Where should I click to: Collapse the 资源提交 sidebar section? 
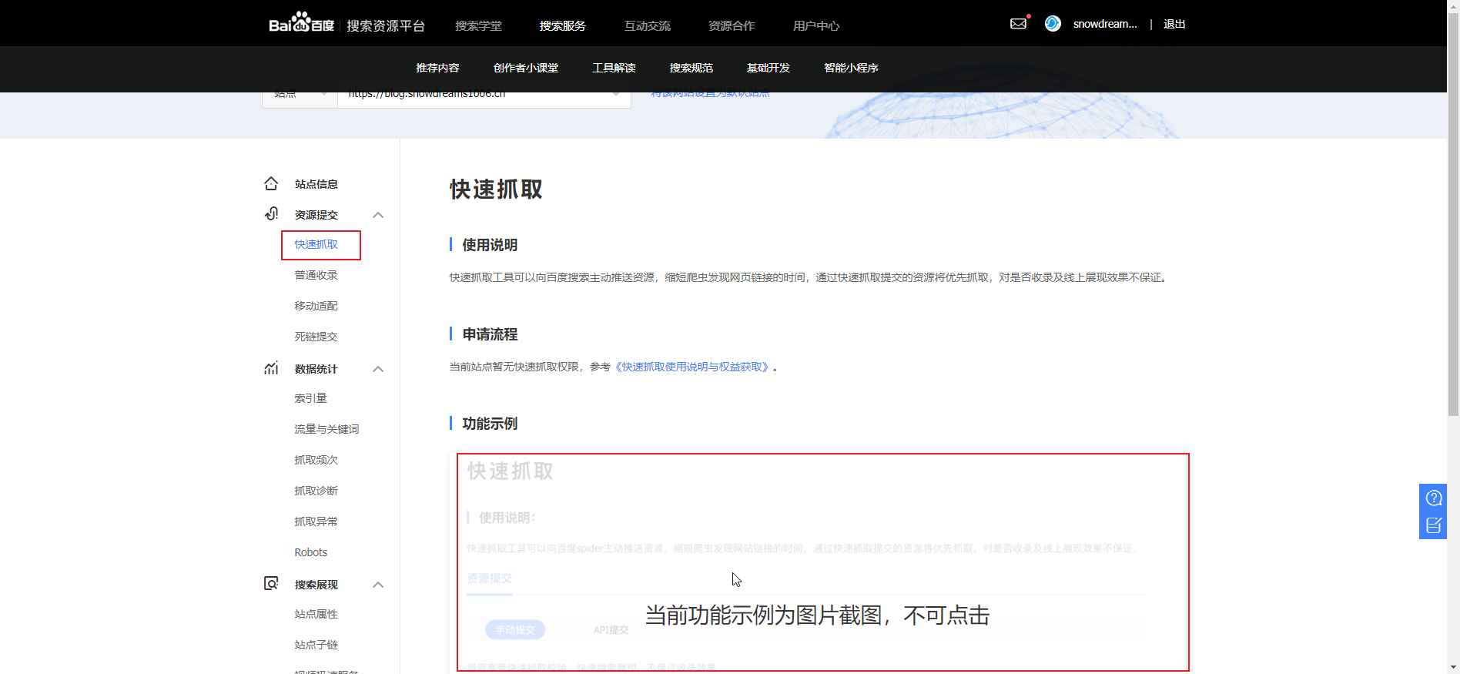click(x=378, y=215)
